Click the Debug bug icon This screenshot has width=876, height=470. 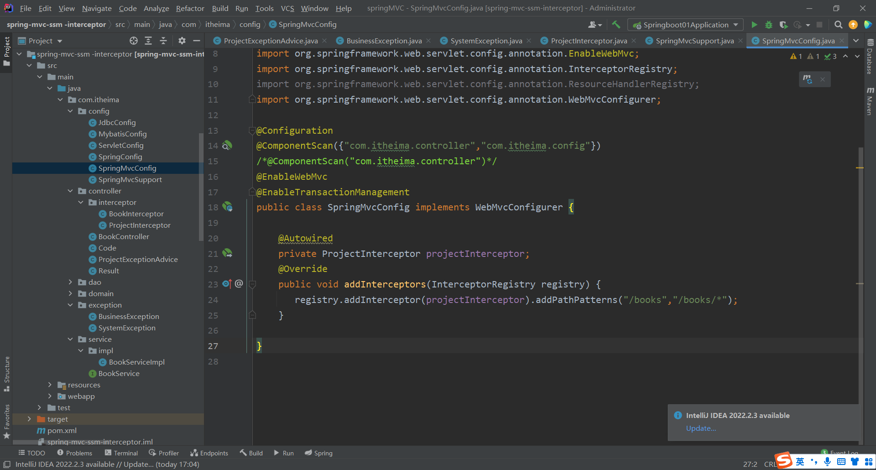(x=769, y=25)
